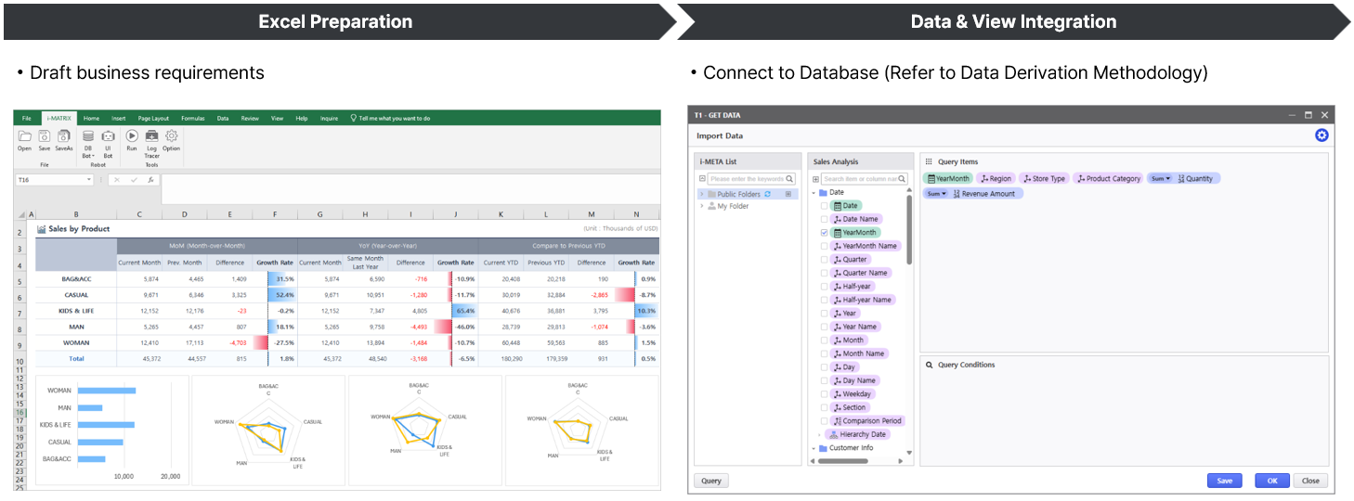Click the Open folder icon in ribbon

point(24,136)
